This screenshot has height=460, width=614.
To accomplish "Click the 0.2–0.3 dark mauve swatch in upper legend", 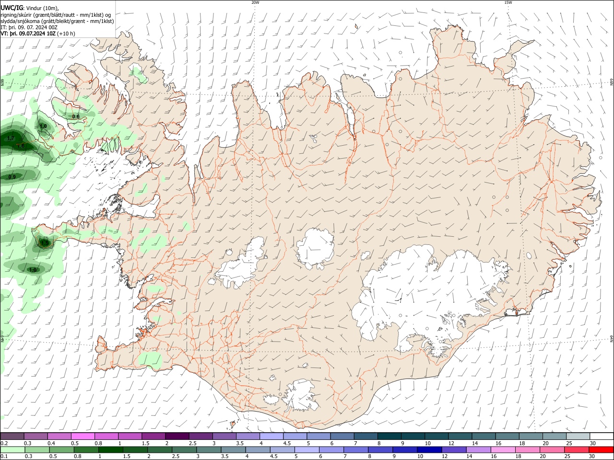I will tap(12, 436).
